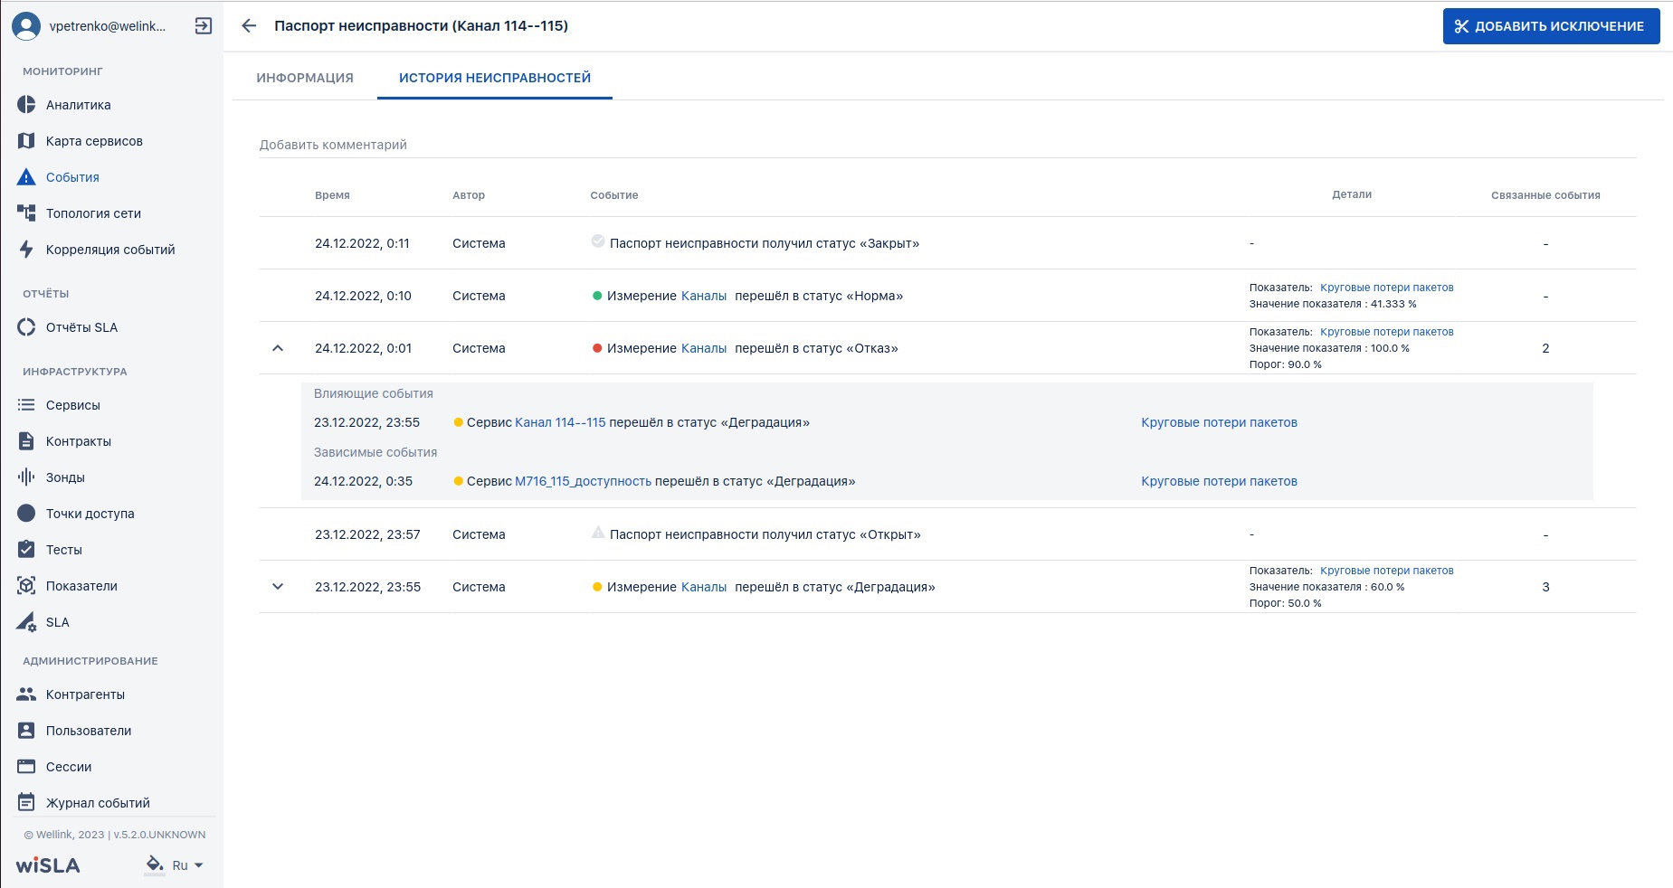The width and height of the screenshot is (1673, 888).
Task: Open Analytics via pie chart icon
Action: coord(26,105)
